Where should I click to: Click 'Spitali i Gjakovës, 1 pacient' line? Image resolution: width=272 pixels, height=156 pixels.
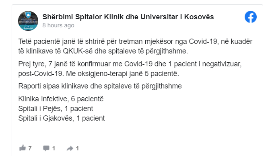pyautogui.click(x=62, y=118)
